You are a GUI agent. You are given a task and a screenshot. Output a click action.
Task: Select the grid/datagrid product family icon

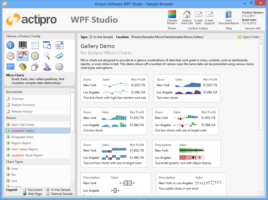click(35, 45)
